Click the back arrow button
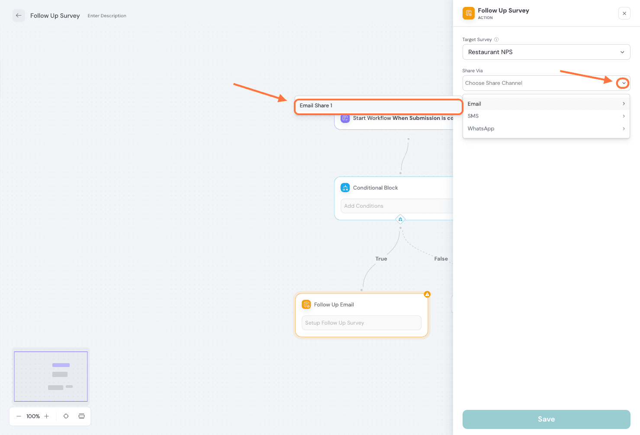Screen dimensions: 640x435 click(x=18, y=16)
